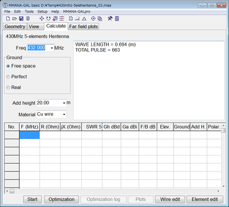Click the jX (Ohm) column header
Viewport: 229px width, 207px height.
pos(71,127)
